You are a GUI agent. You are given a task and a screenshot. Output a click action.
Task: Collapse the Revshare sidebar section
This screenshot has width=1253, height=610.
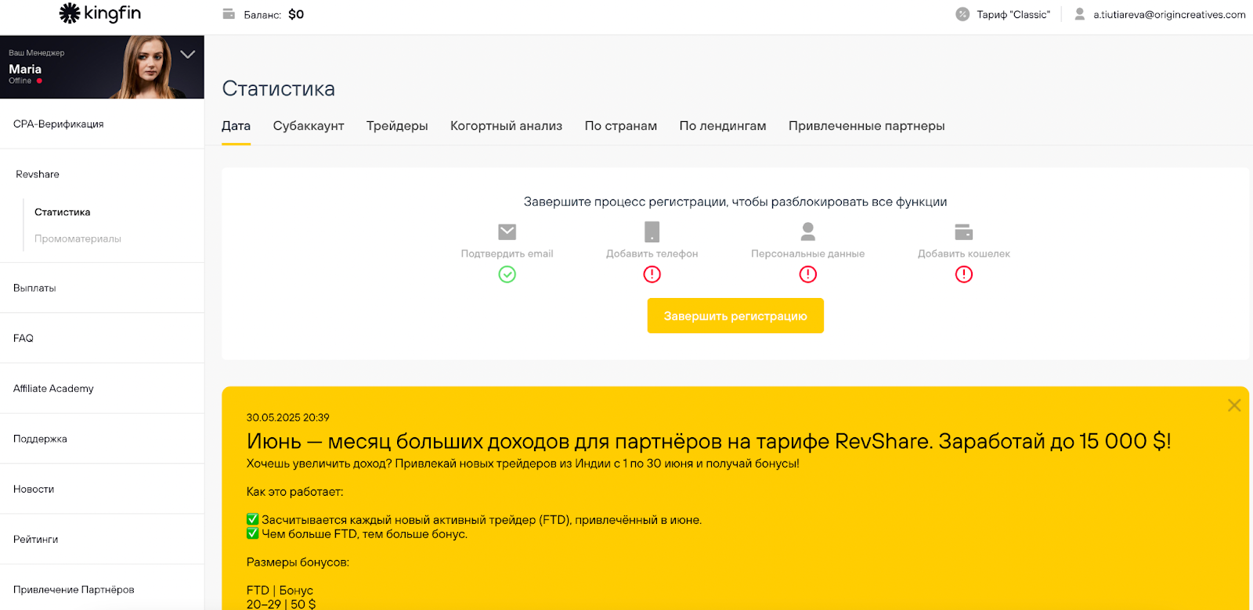tap(102, 174)
